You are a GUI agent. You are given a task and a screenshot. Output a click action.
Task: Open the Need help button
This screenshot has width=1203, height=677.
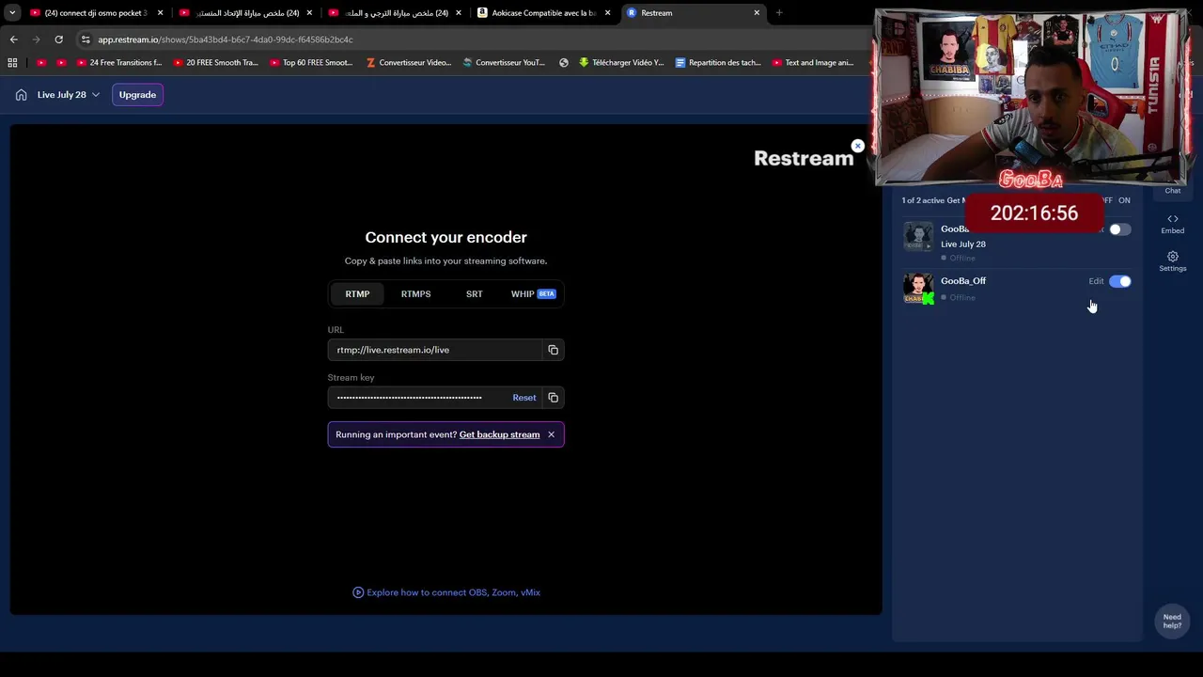pos(1172,622)
